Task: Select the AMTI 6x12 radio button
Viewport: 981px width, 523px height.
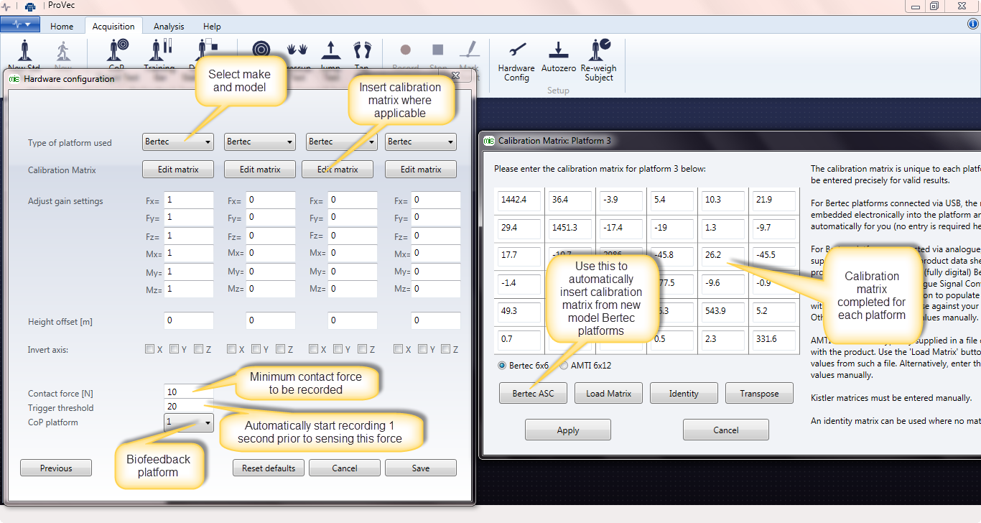Action: pos(564,366)
